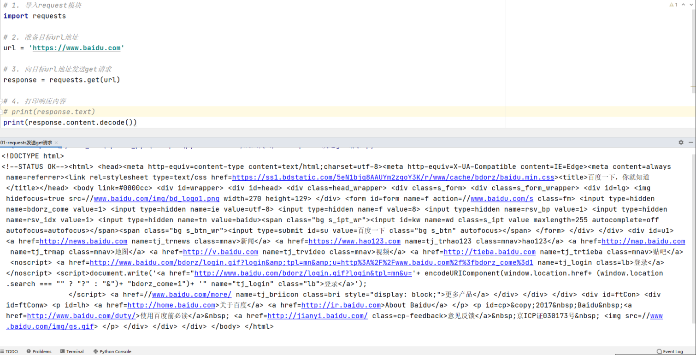
Task: Open the map.baidu.com link
Action: pos(643,241)
